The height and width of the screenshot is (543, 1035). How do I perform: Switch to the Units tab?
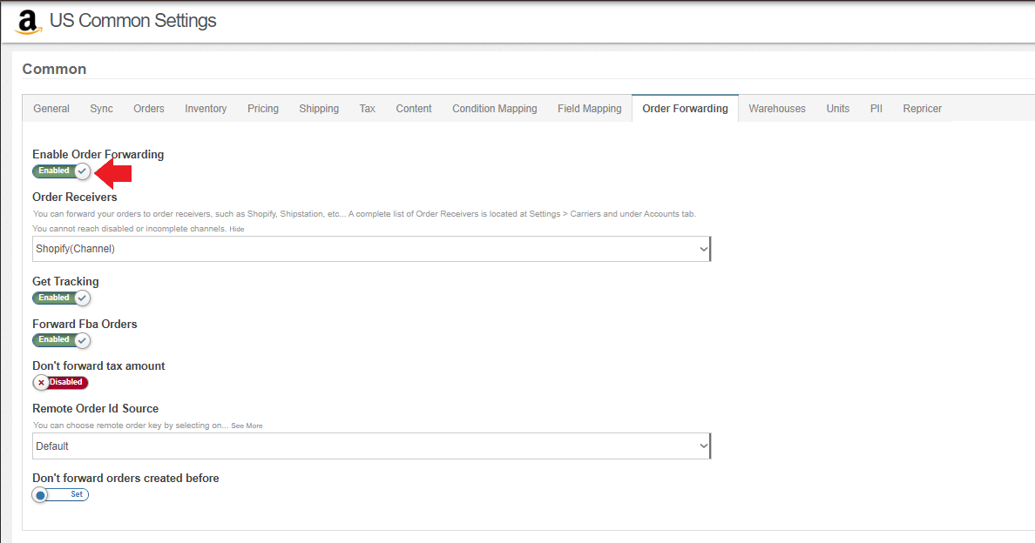tap(837, 109)
